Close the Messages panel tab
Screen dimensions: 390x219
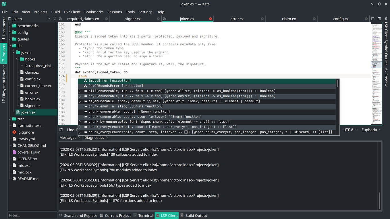(79, 138)
